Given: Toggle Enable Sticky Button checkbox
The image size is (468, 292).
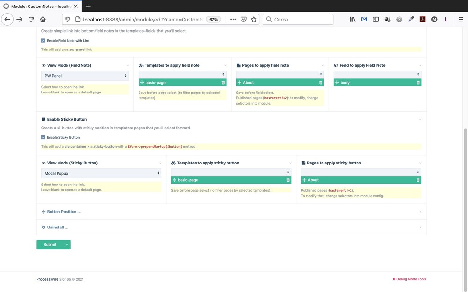Looking at the screenshot, I should (x=43, y=137).
